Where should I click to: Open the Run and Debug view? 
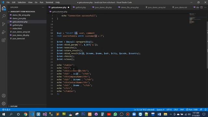(x=4, y=32)
